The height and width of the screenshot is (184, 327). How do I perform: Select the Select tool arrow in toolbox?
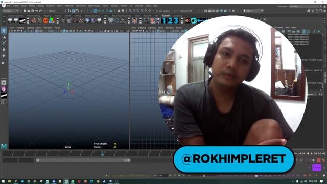click(4, 31)
